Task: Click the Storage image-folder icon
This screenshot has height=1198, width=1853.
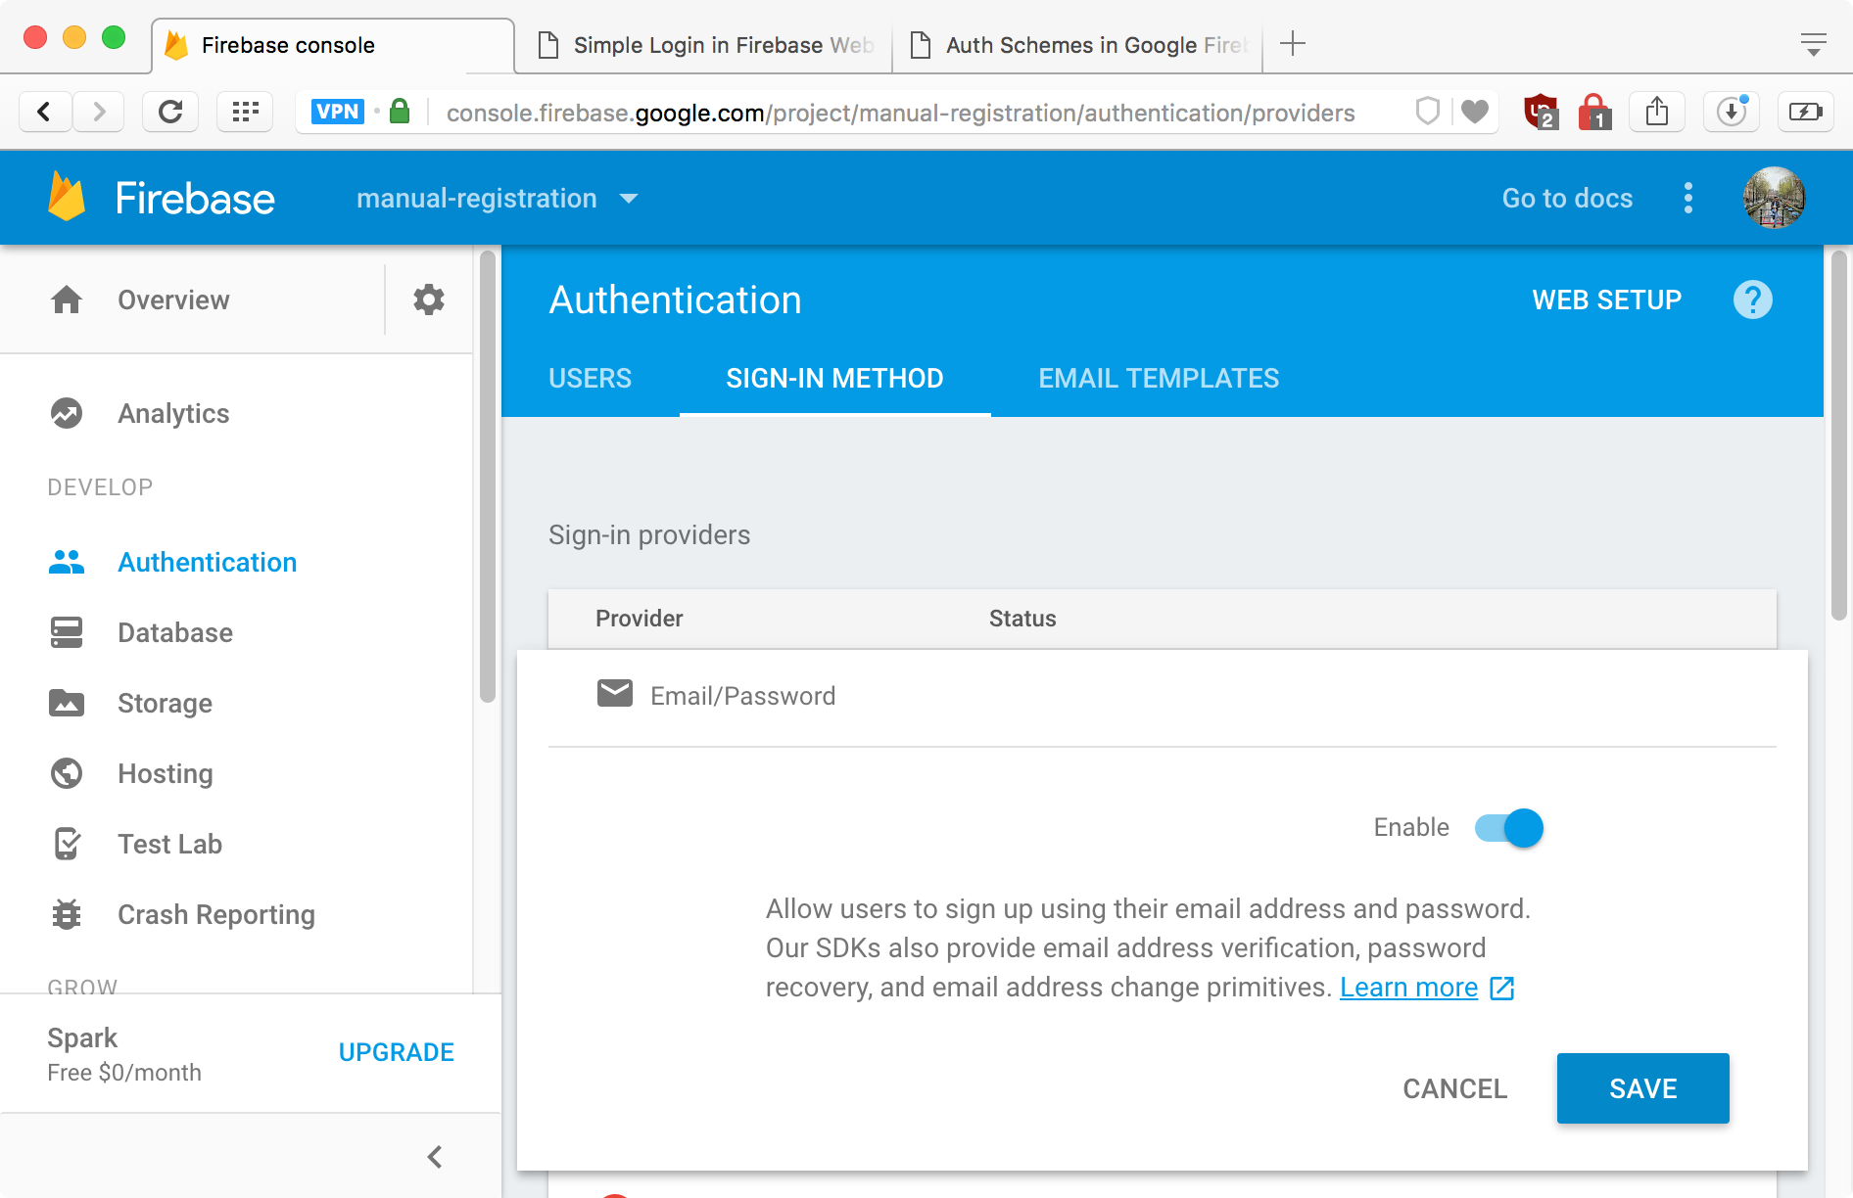Action: pos(67,703)
